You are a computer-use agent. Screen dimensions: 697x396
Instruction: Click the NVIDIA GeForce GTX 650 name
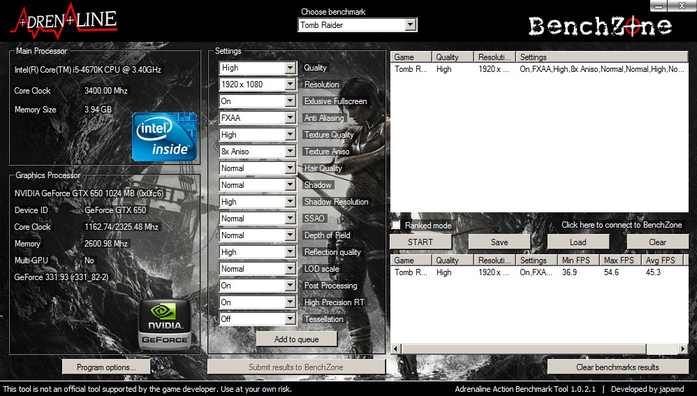point(89,193)
